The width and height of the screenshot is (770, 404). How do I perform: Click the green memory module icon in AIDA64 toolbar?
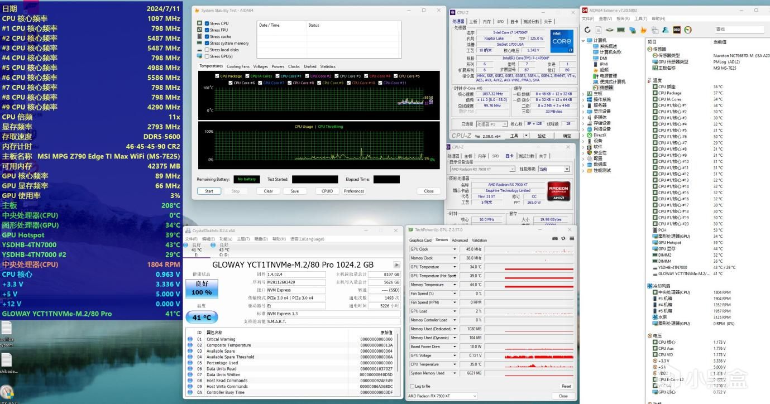click(622, 30)
